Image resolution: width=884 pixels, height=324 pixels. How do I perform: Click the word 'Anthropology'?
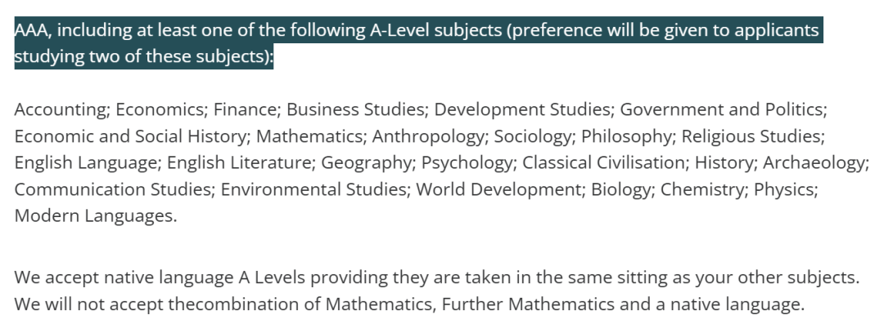428,136
